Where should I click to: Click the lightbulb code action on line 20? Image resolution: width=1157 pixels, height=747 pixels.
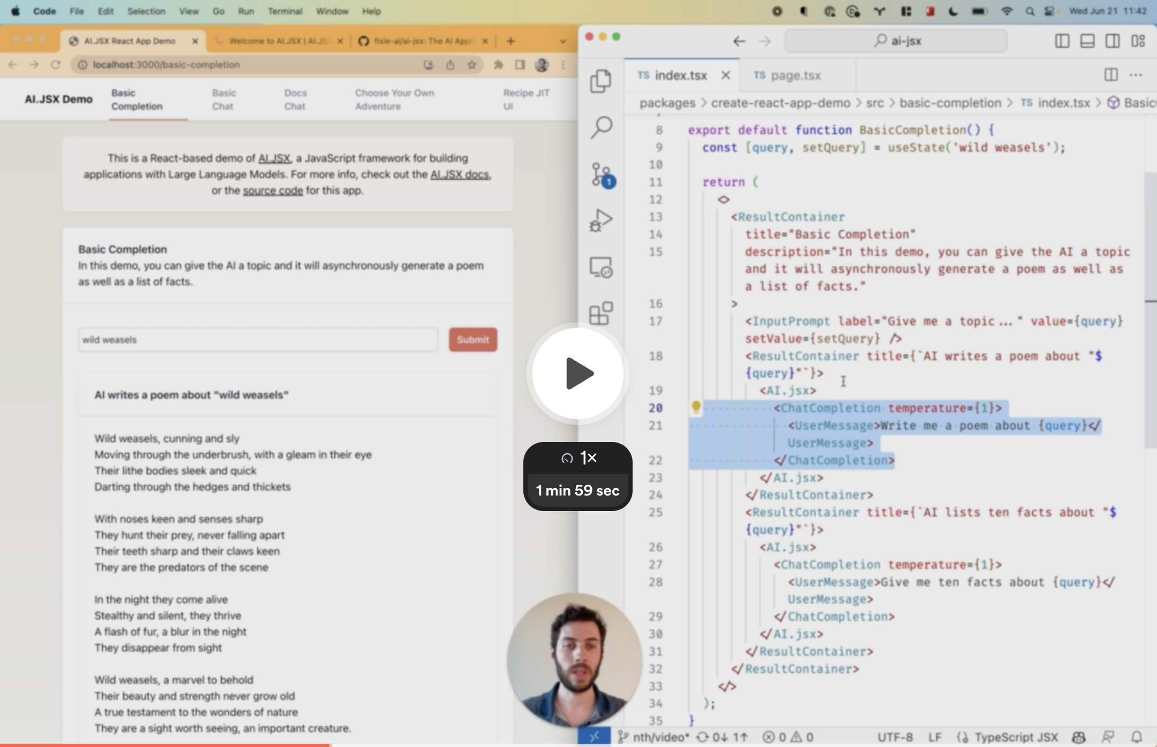(x=696, y=407)
